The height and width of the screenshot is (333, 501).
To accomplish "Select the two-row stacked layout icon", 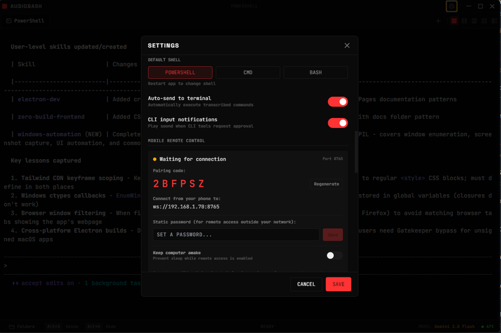I will point(474,21).
